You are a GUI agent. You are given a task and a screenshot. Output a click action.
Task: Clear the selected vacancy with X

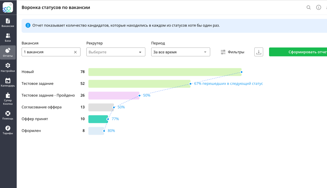click(x=75, y=52)
